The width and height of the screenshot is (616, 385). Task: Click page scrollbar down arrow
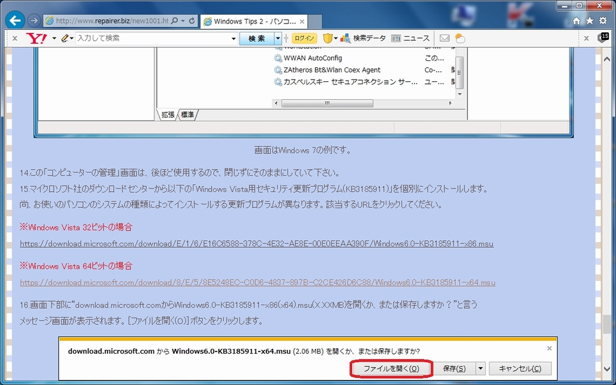[x=606, y=369]
